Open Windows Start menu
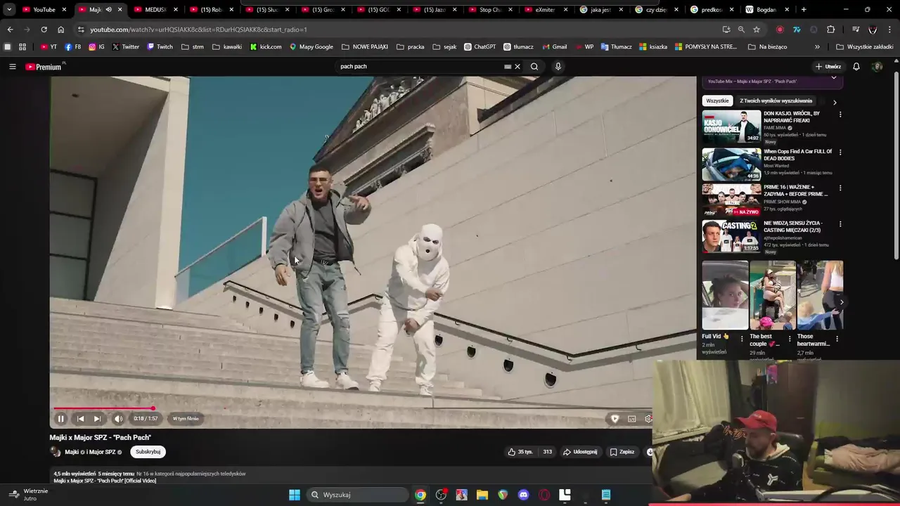Screen dimensions: 900x506 tap(295, 495)
